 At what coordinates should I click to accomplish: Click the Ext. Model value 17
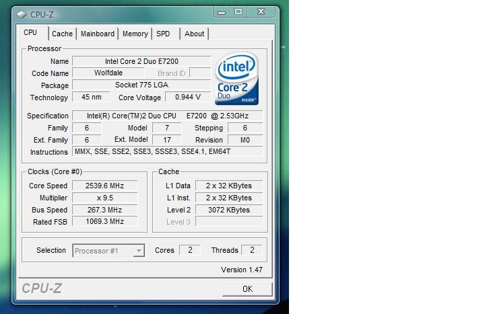pyautogui.click(x=167, y=140)
